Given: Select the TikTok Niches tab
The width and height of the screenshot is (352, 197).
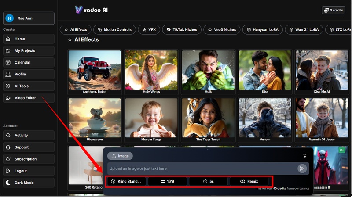Looking at the screenshot, I should tap(182, 29).
